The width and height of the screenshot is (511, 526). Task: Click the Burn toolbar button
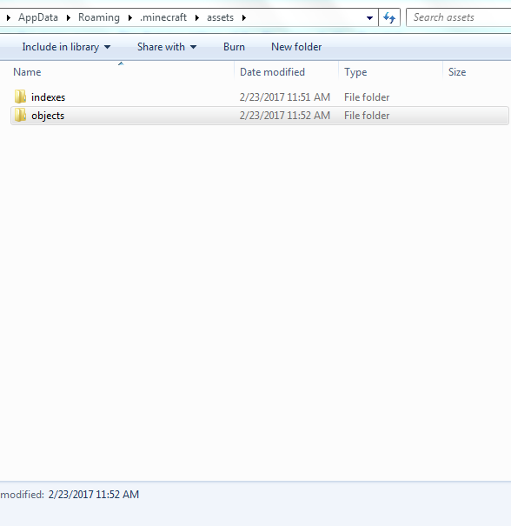pyautogui.click(x=234, y=47)
